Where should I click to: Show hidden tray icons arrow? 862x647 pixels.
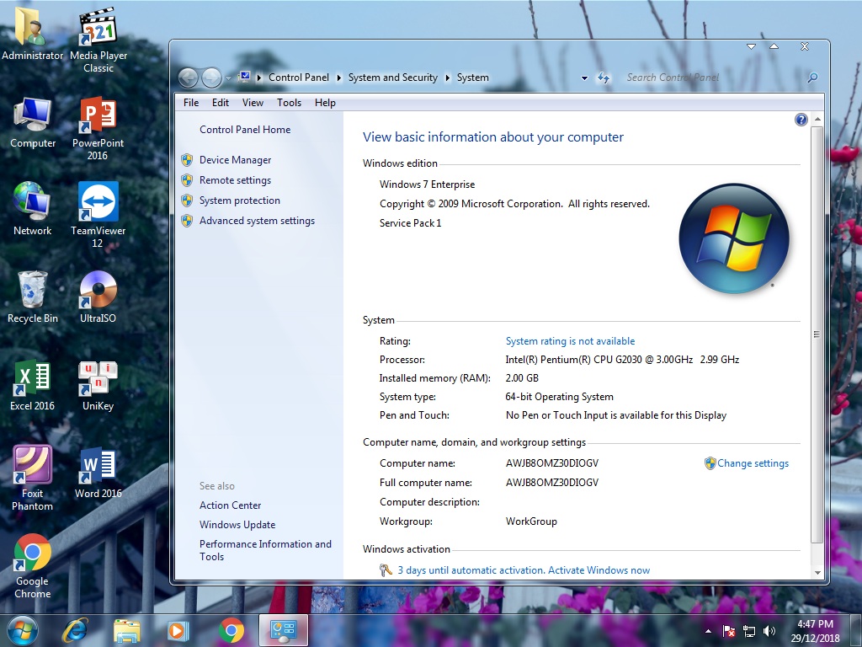click(709, 632)
